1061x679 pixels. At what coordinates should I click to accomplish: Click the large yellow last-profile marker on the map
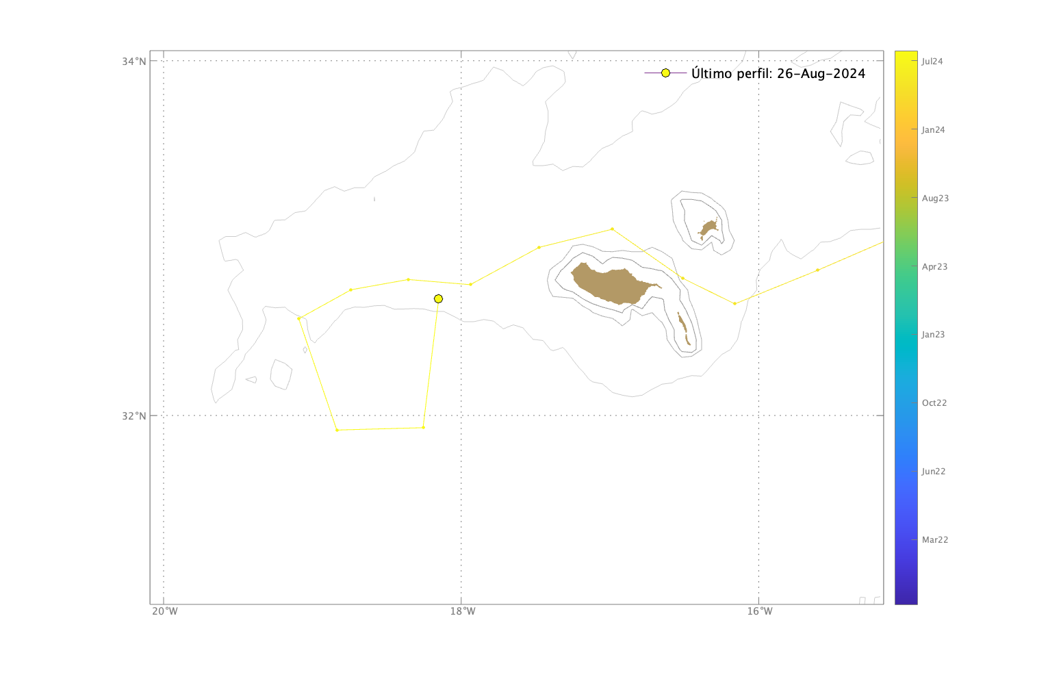pos(438,298)
